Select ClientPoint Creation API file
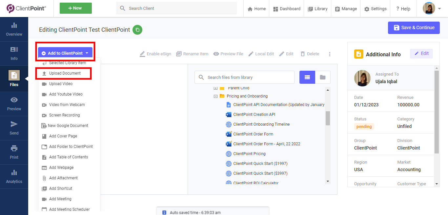Image resolution: width=448 pixels, height=215 pixels. (251, 115)
